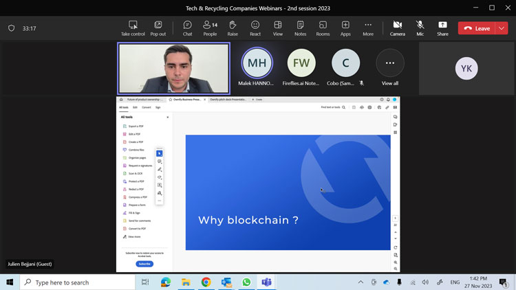Open the Apps panel

point(345,28)
